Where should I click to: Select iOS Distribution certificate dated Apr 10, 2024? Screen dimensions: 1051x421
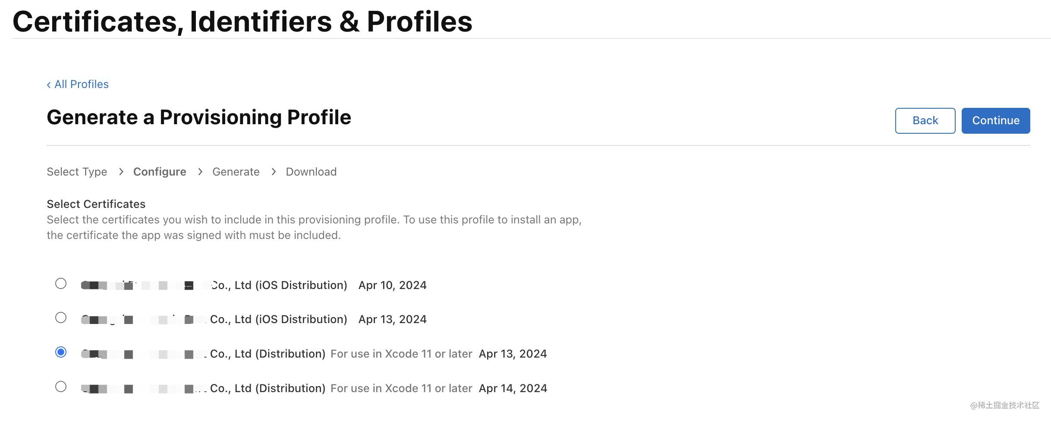click(x=61, y=283)
